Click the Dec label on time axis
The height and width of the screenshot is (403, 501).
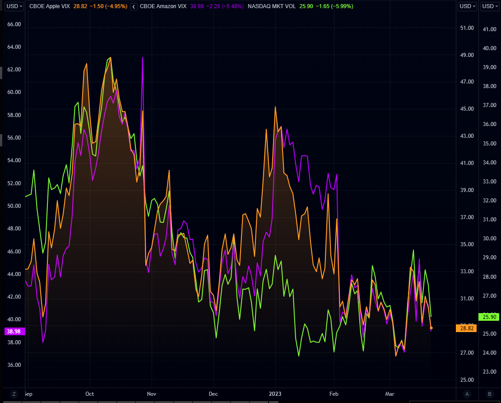213,394
